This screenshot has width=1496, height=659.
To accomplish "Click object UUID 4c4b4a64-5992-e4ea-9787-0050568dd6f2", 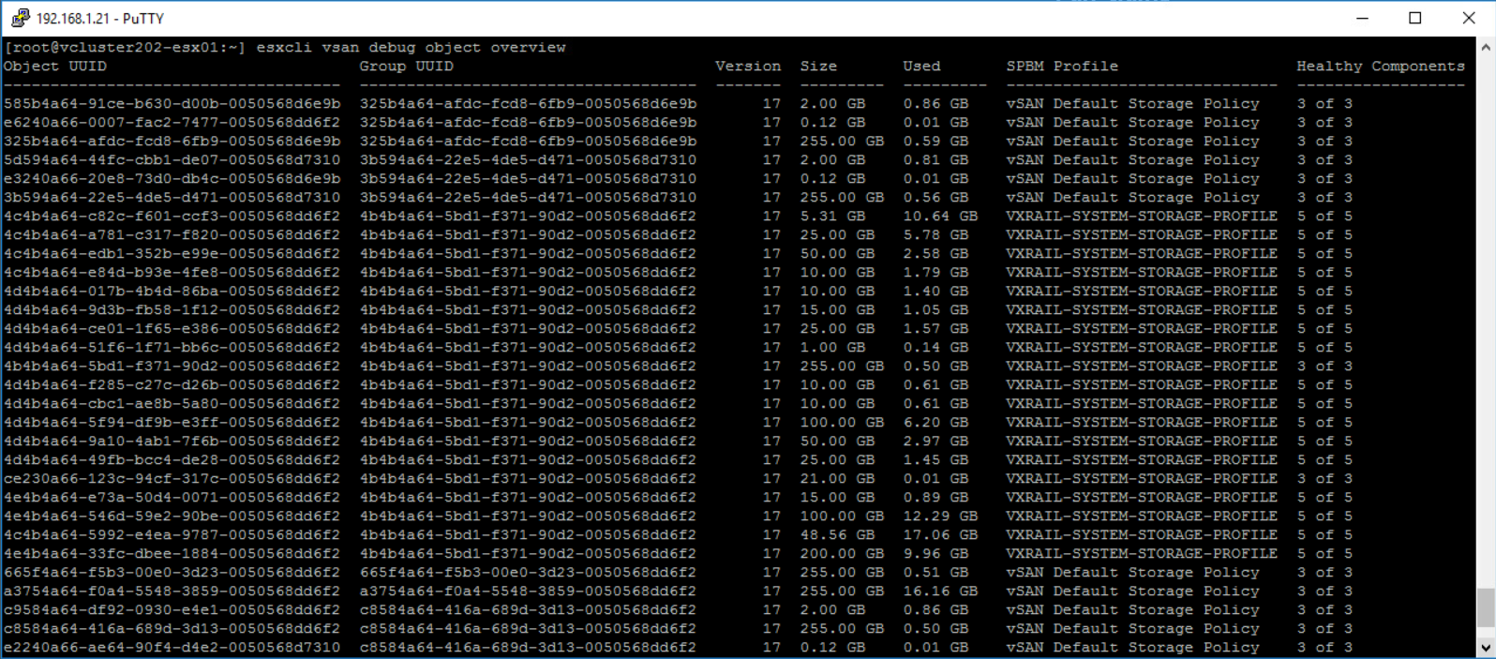I will coord(172,535).
